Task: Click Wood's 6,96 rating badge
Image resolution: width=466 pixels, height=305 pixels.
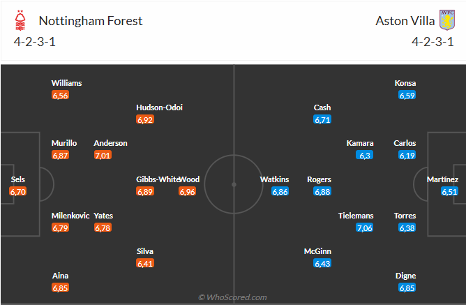Action: coord(187,191)
